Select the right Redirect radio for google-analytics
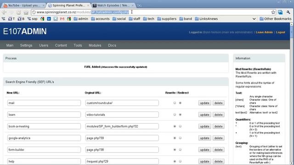 [x=180, y=138]
